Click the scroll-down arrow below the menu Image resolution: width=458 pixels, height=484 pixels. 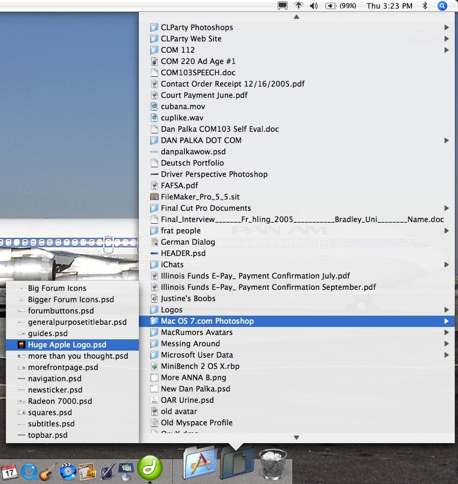(x=297, y=438)
